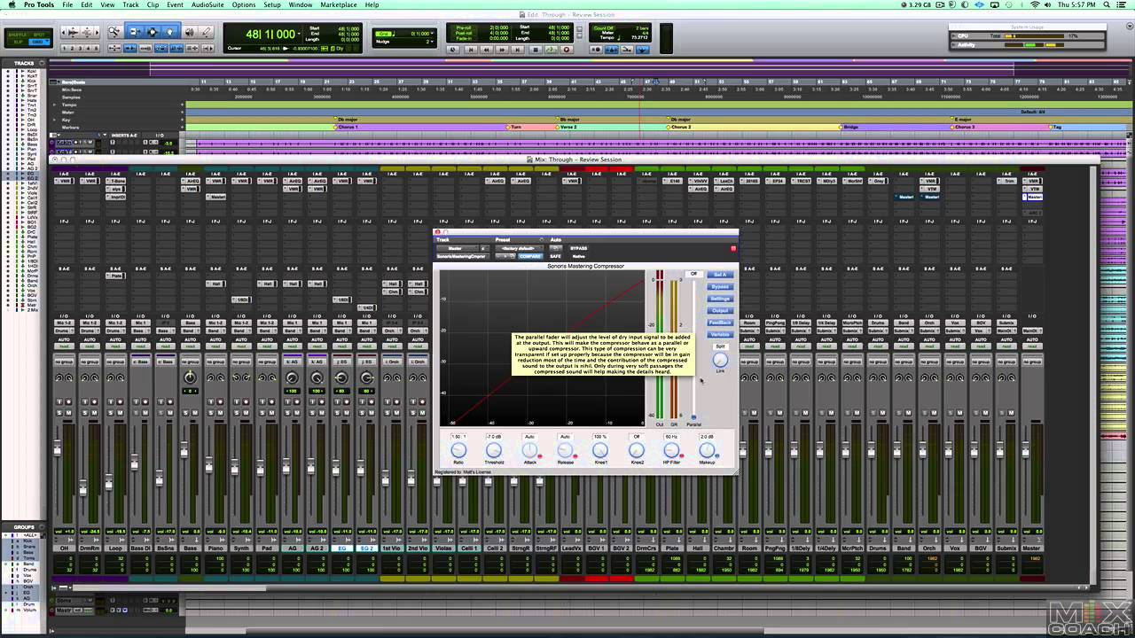Click the Chorus 2 marker in timeline

click(x=679, y=127)
